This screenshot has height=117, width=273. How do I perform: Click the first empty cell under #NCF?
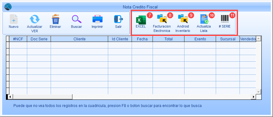pyautogui.click(x=18, y=45)
